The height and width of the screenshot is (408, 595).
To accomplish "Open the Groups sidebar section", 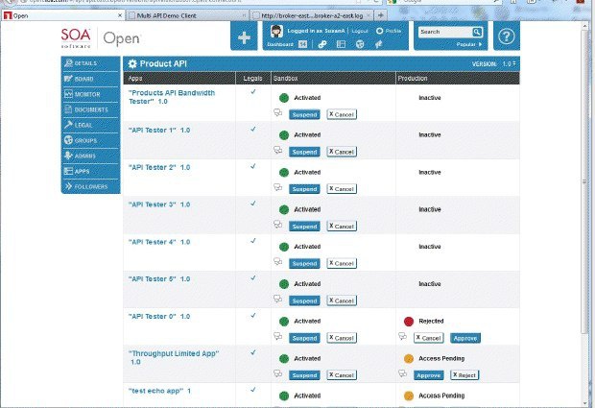I will pos(91,140).
